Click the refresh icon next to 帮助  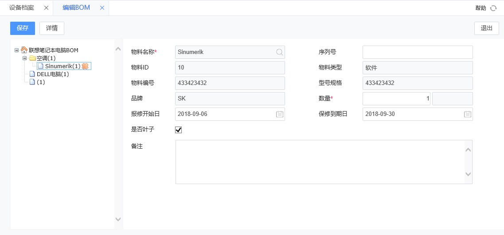point(493,8)
